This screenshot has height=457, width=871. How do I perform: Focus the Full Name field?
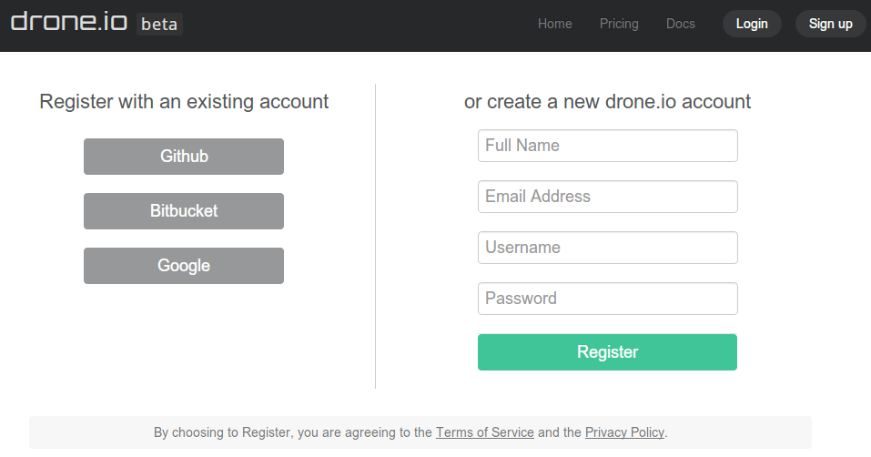click(607, 146)
